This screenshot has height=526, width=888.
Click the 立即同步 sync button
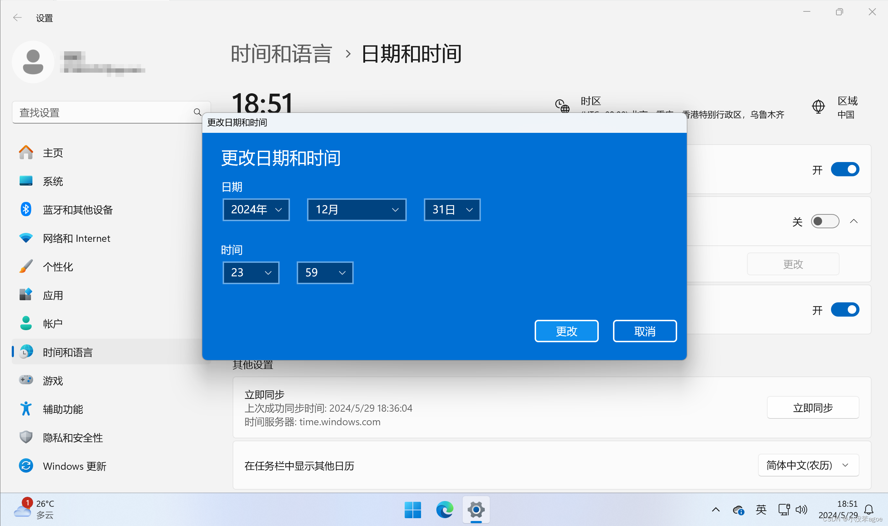tap(812, 407)
